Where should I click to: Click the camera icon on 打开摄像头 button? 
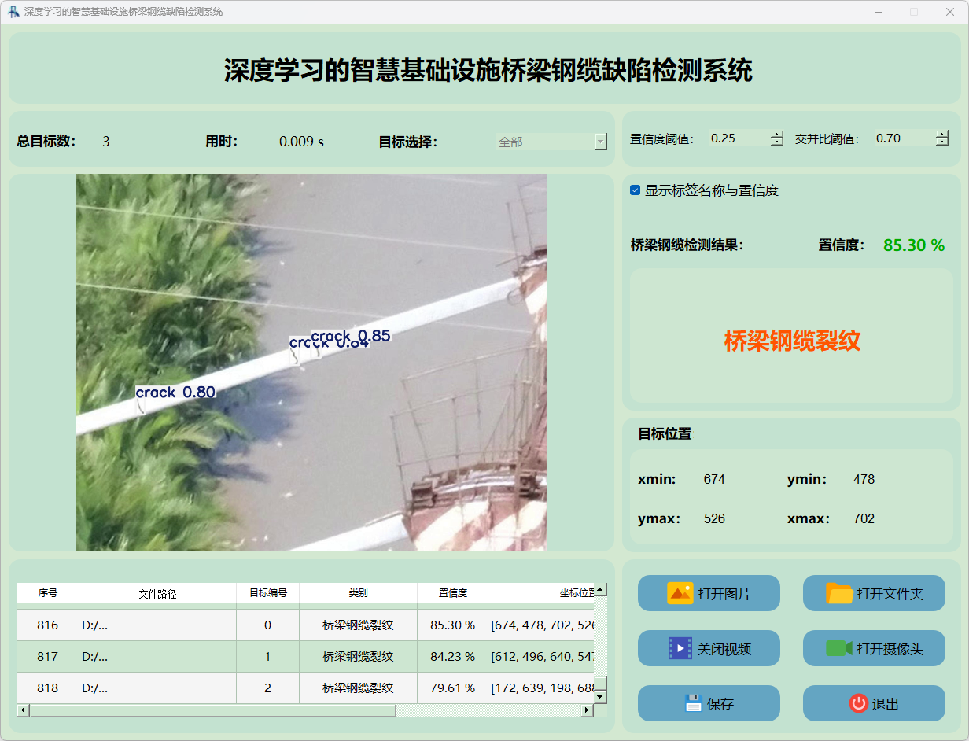tap(839, 648)
